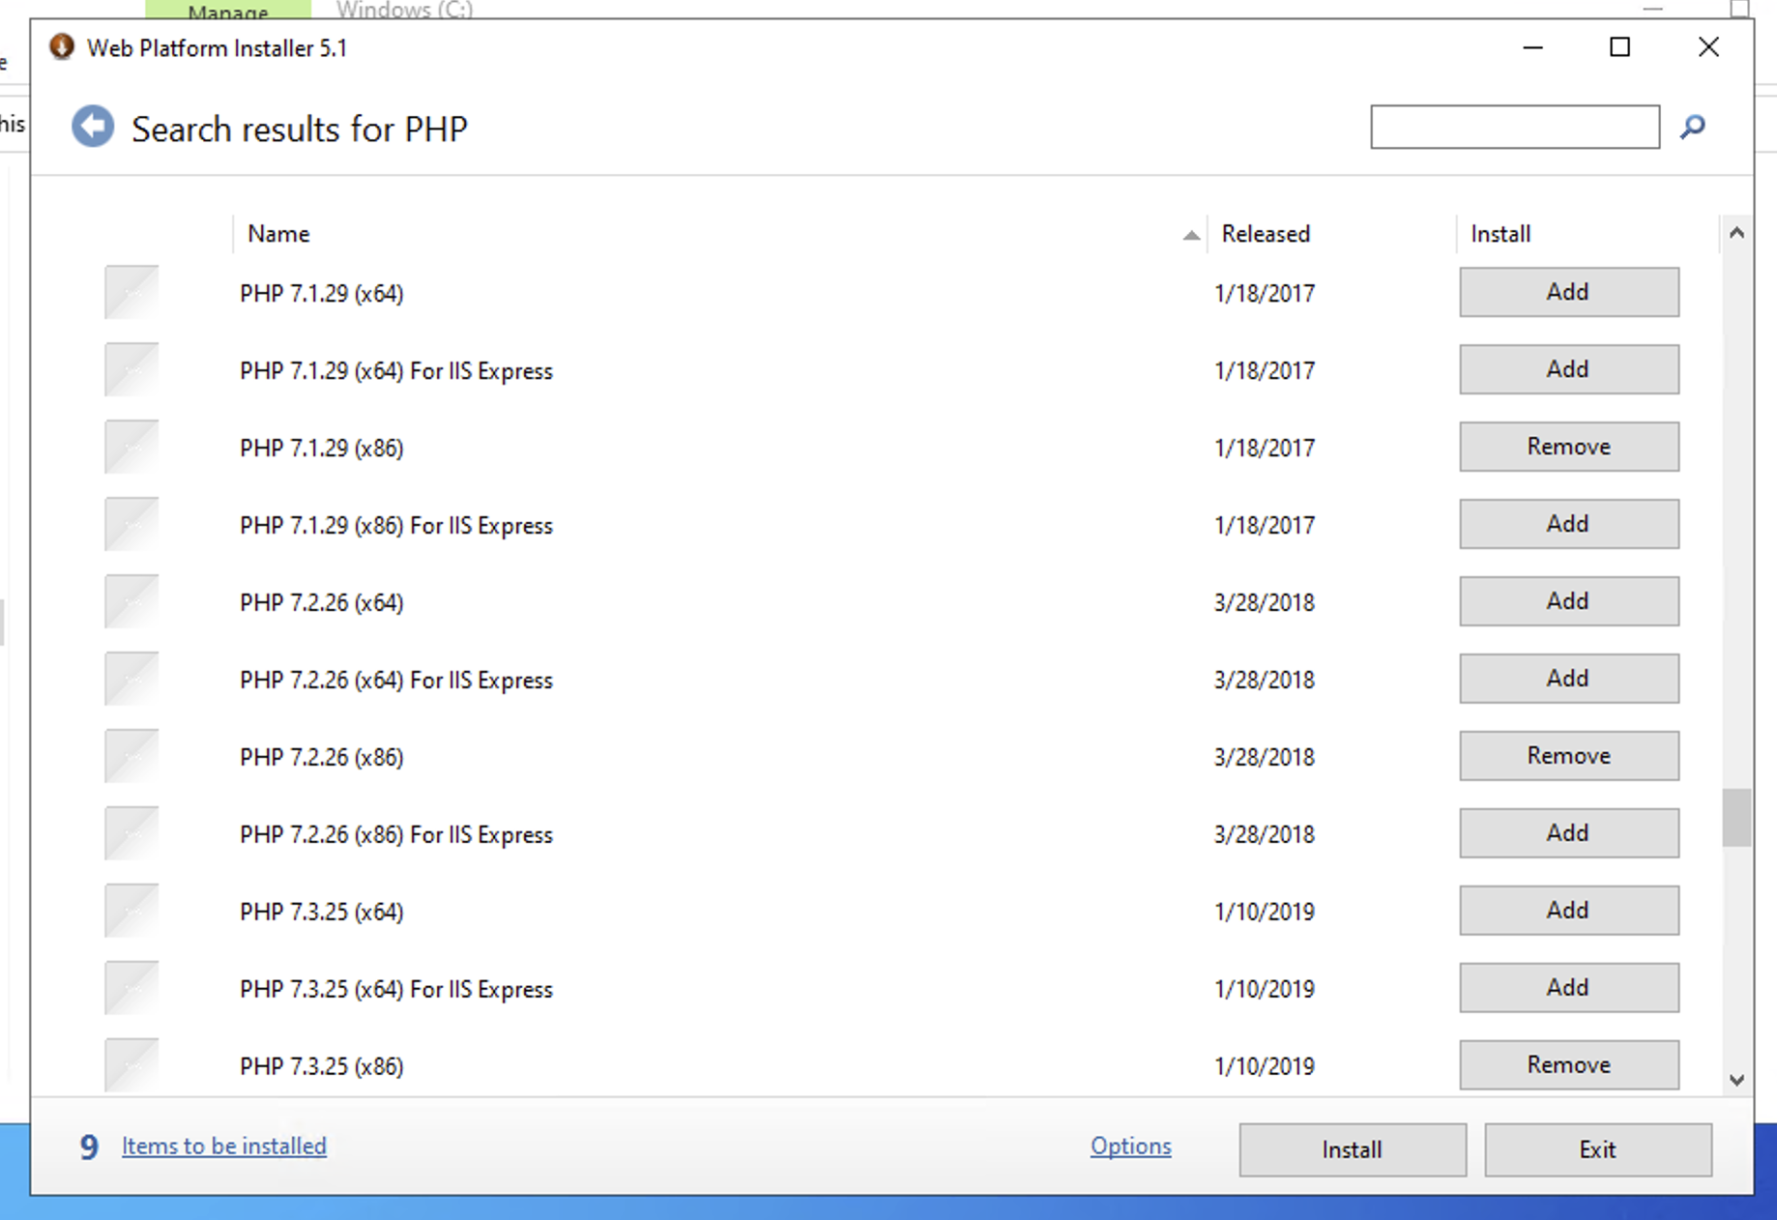Exit the Web Platform Installer
Viewport: 1777px width, 1220px height.
pyautogui.click(x=1598, y=1149)
